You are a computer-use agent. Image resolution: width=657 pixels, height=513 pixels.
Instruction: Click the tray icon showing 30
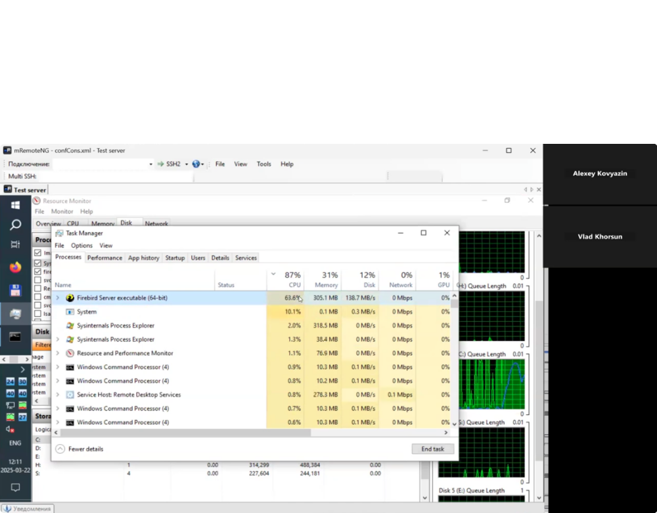22,382
